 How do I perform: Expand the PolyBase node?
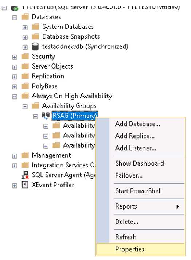click(15, 87)
